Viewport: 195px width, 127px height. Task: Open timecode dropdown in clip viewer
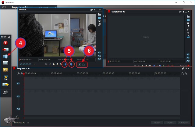[x=34, y=65]
